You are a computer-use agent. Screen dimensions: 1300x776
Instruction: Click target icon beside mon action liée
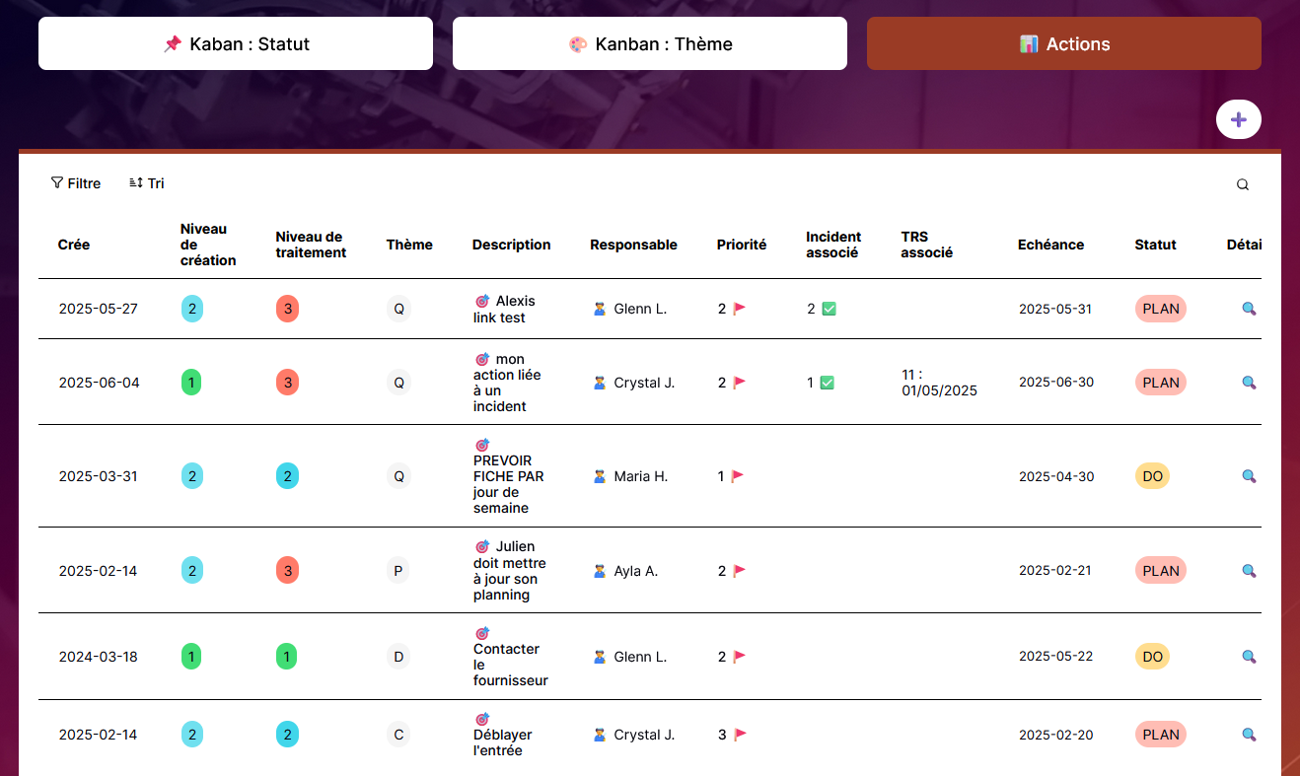tap(482, 359)
